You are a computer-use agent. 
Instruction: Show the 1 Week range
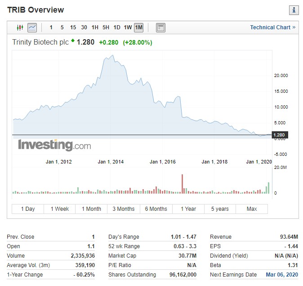(x=60, y=209)
